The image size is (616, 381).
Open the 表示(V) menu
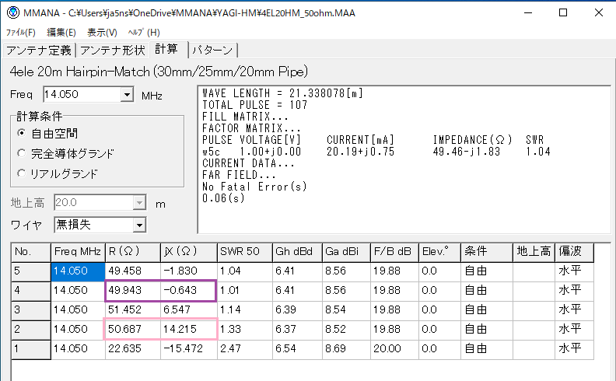click(102, 33)
